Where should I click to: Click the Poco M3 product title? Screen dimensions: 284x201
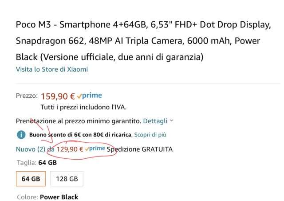click(x=143, y=40)
